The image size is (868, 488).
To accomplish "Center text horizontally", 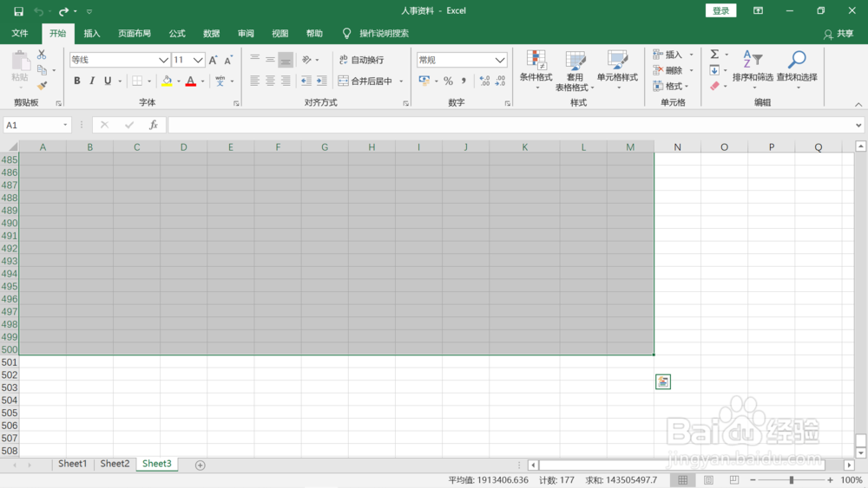I will click(x=270, y=81).
